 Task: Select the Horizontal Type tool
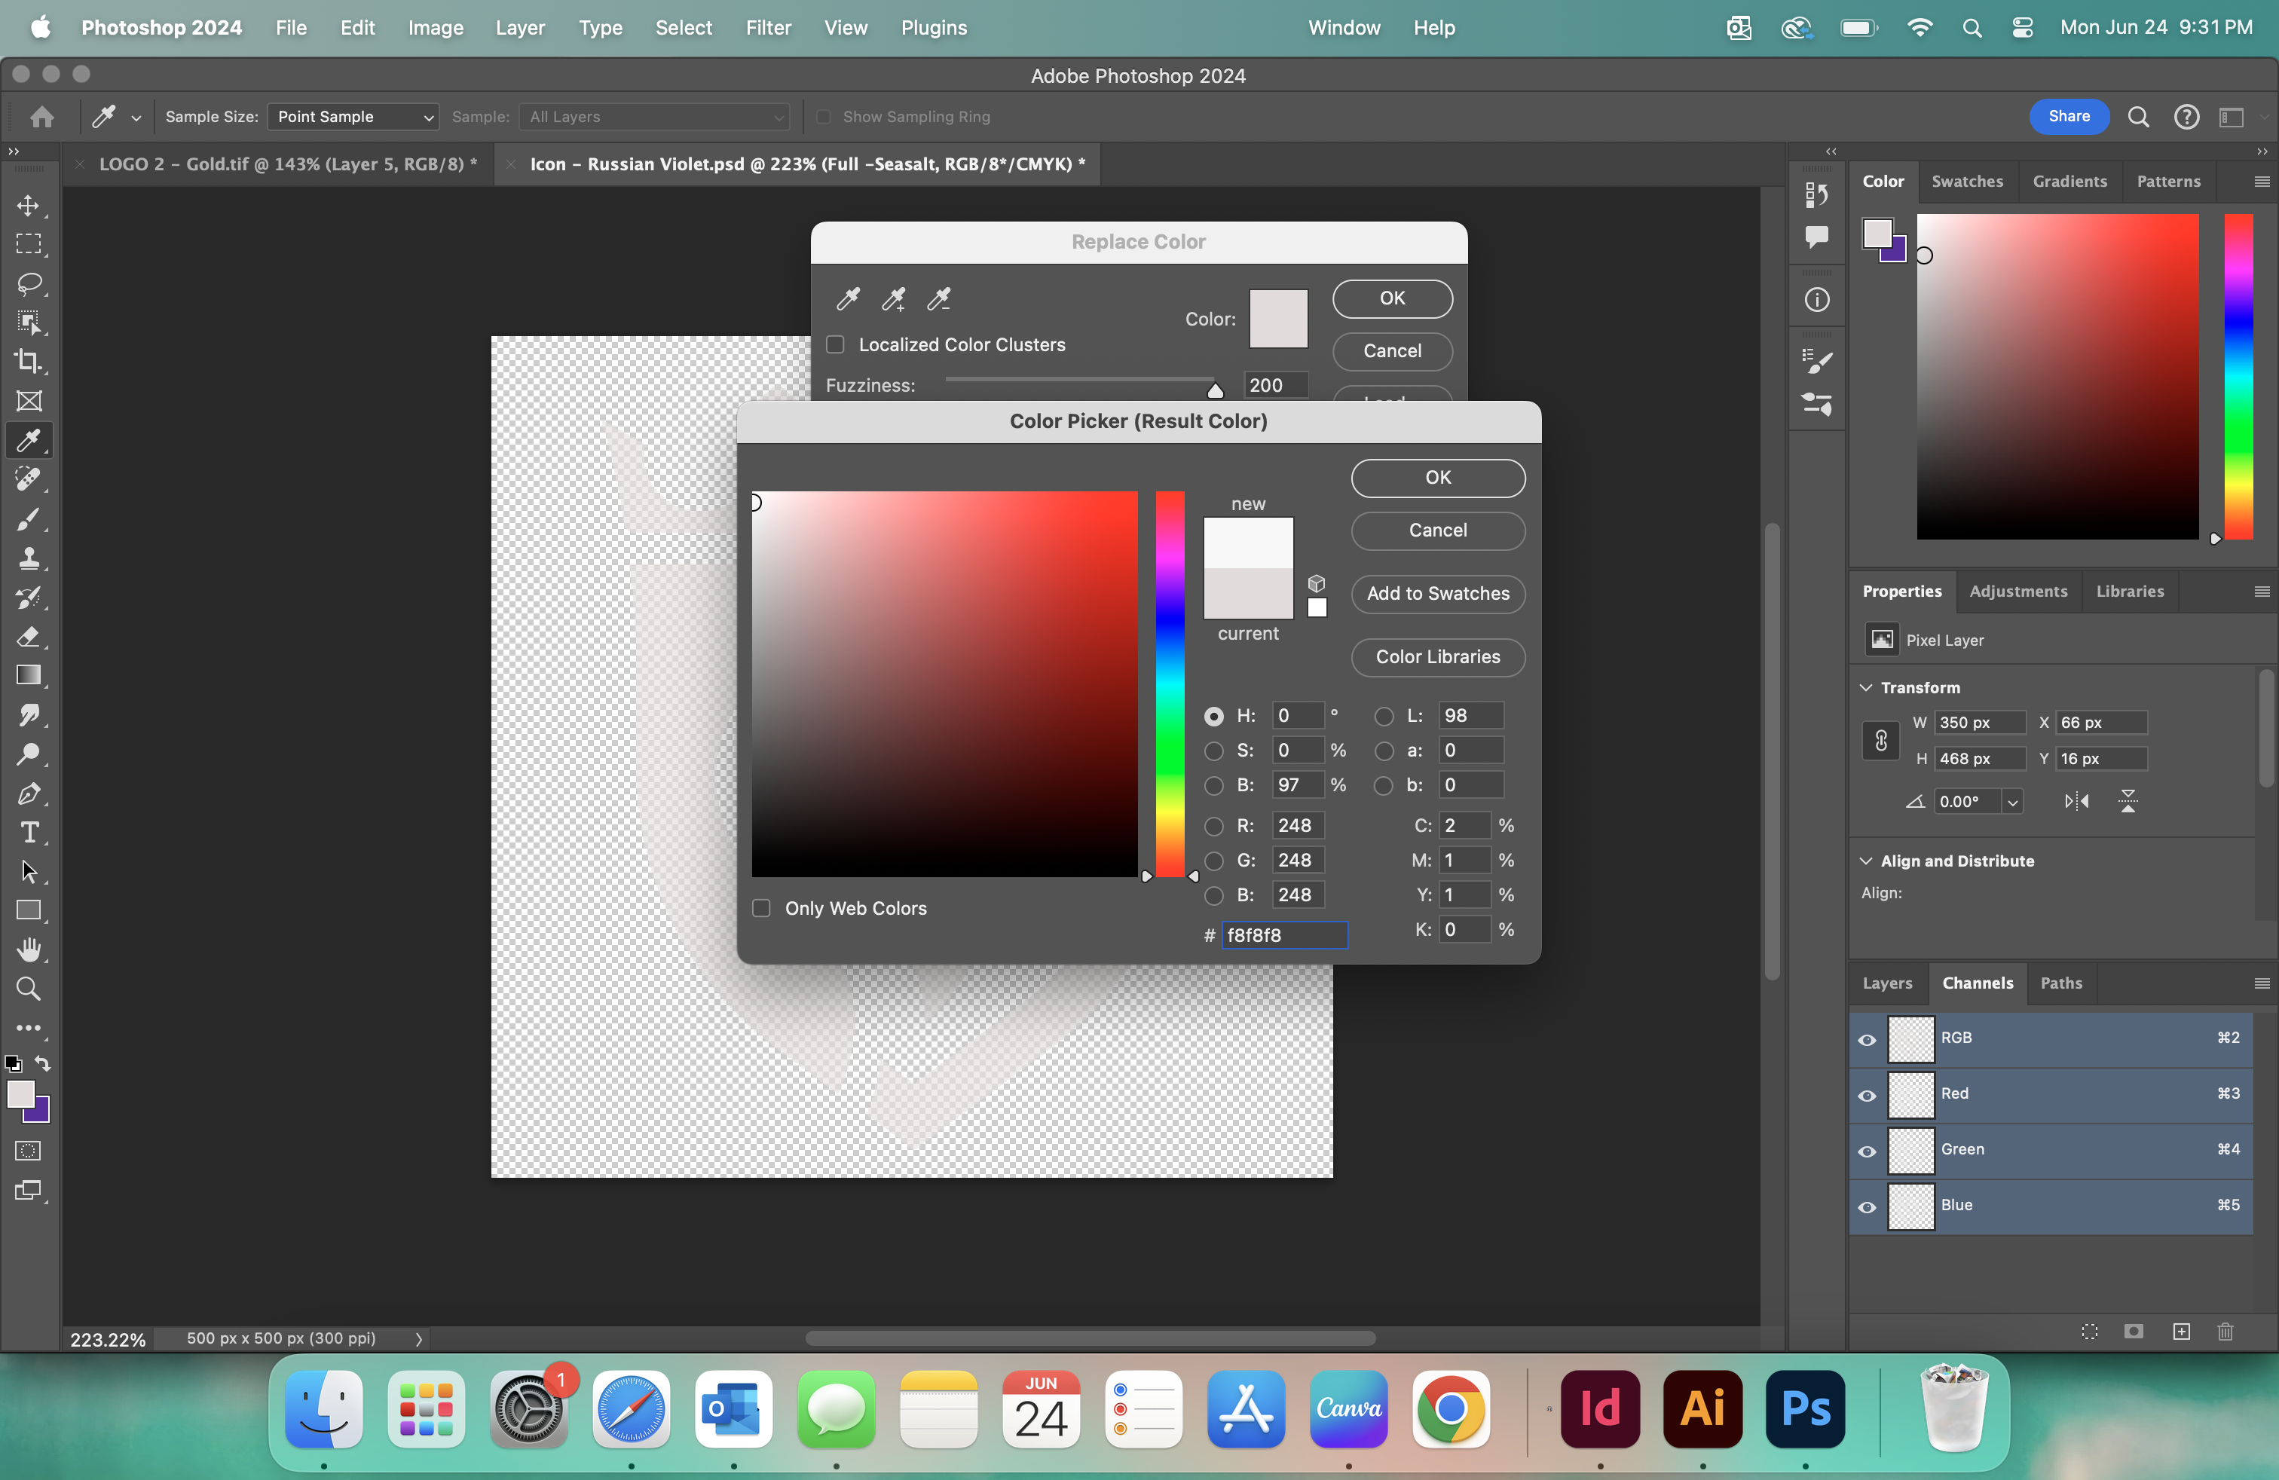[29, 833]
